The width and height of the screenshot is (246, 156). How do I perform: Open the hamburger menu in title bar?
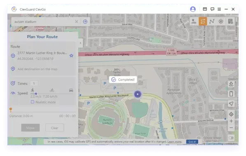tap(219, 9)
